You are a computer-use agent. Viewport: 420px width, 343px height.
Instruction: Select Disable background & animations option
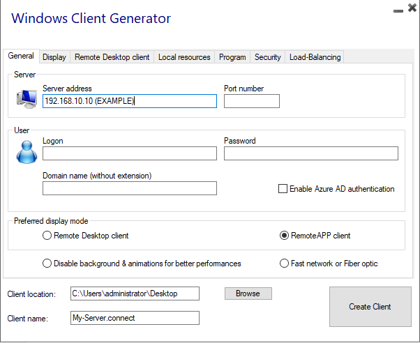click(x=47, y=264)
